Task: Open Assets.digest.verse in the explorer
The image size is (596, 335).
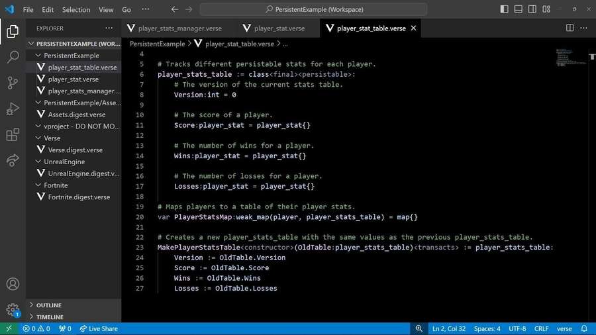Action: click(76, 115)
